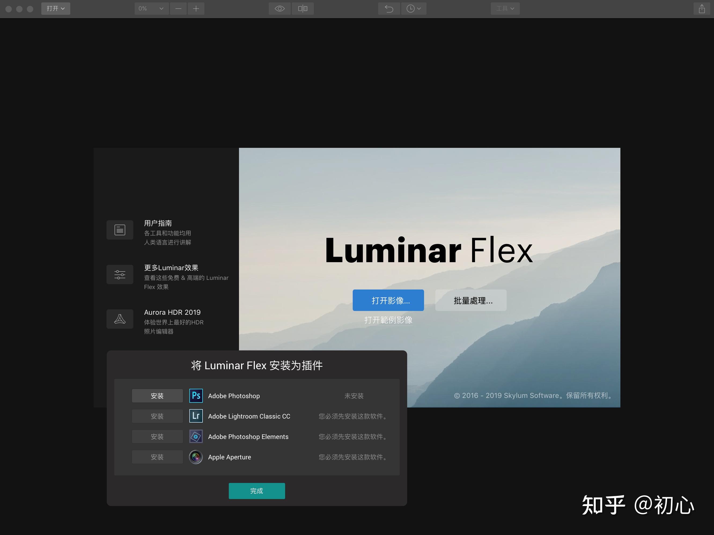Click the Apple Aperture lens icon
This screenshot has height=535, width=714.
click(x=196, y=457)
